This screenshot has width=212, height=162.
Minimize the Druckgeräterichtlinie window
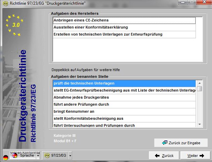(183, 2)
